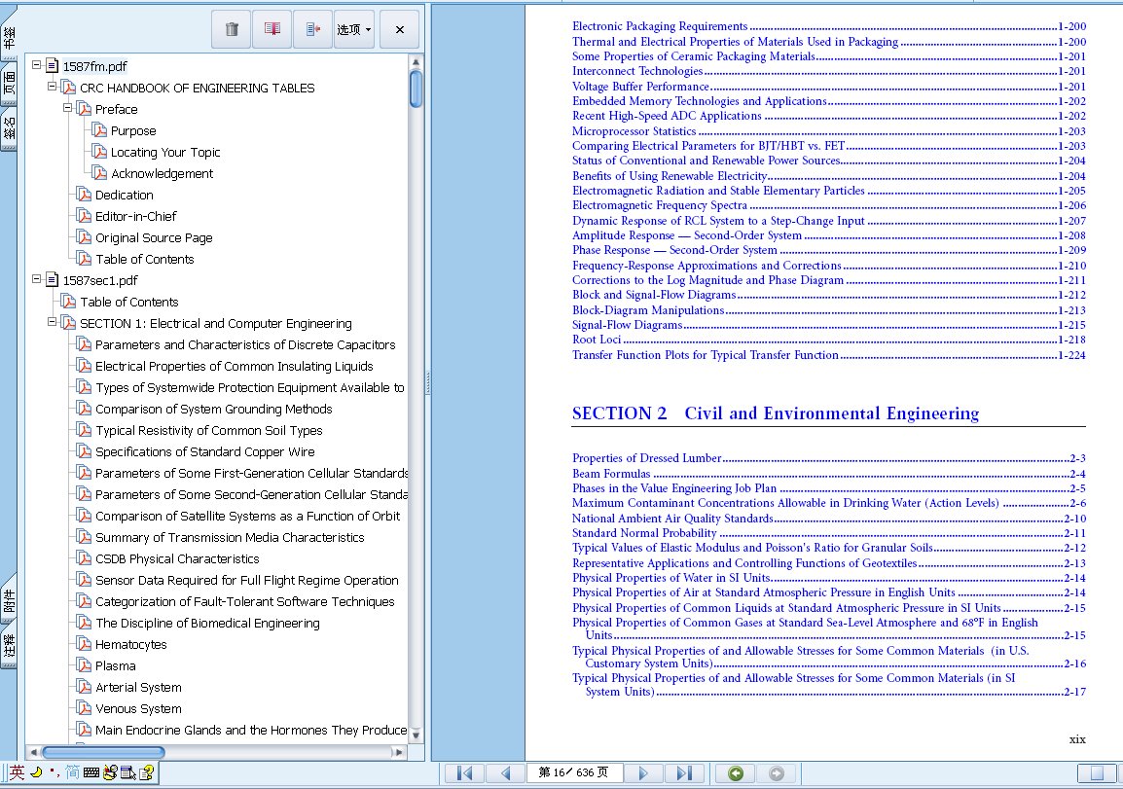Select The Discipline of Biomedical Engineering bookmark
This screenshot has width=1123, height=789.
[x=207, y=623]
